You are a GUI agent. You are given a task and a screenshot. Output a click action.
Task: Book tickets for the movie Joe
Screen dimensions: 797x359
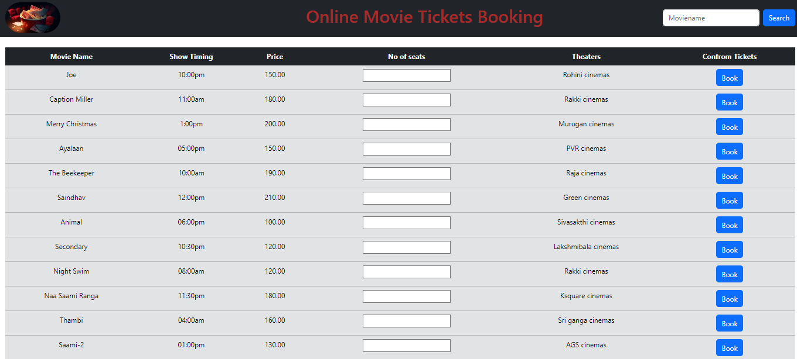729,78
